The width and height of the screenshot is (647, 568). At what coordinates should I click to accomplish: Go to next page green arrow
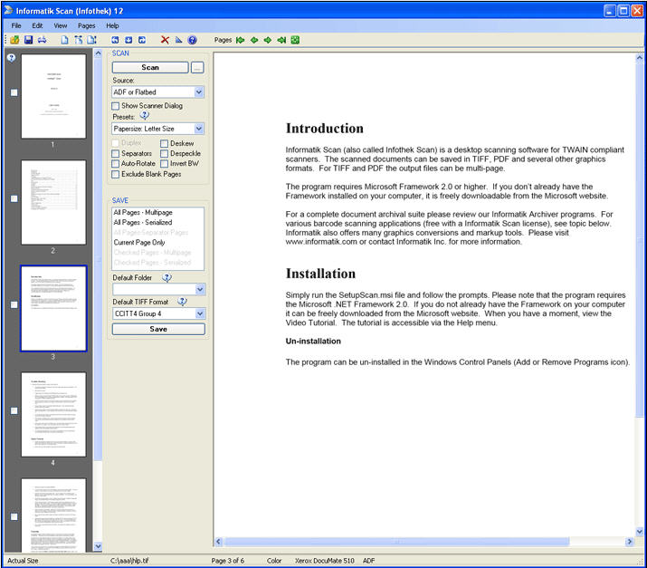pyautogui.click(x=268, y=40)
